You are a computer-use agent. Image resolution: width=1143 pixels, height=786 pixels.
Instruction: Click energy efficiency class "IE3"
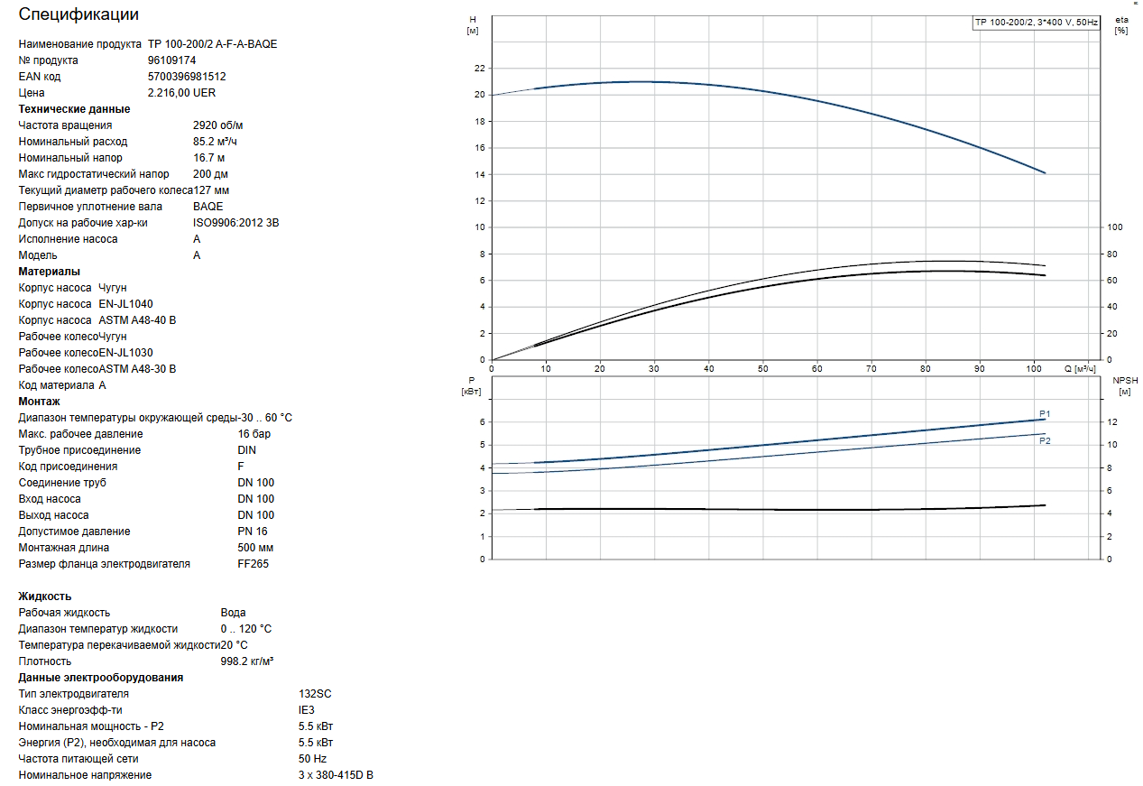tap(307, 710)
